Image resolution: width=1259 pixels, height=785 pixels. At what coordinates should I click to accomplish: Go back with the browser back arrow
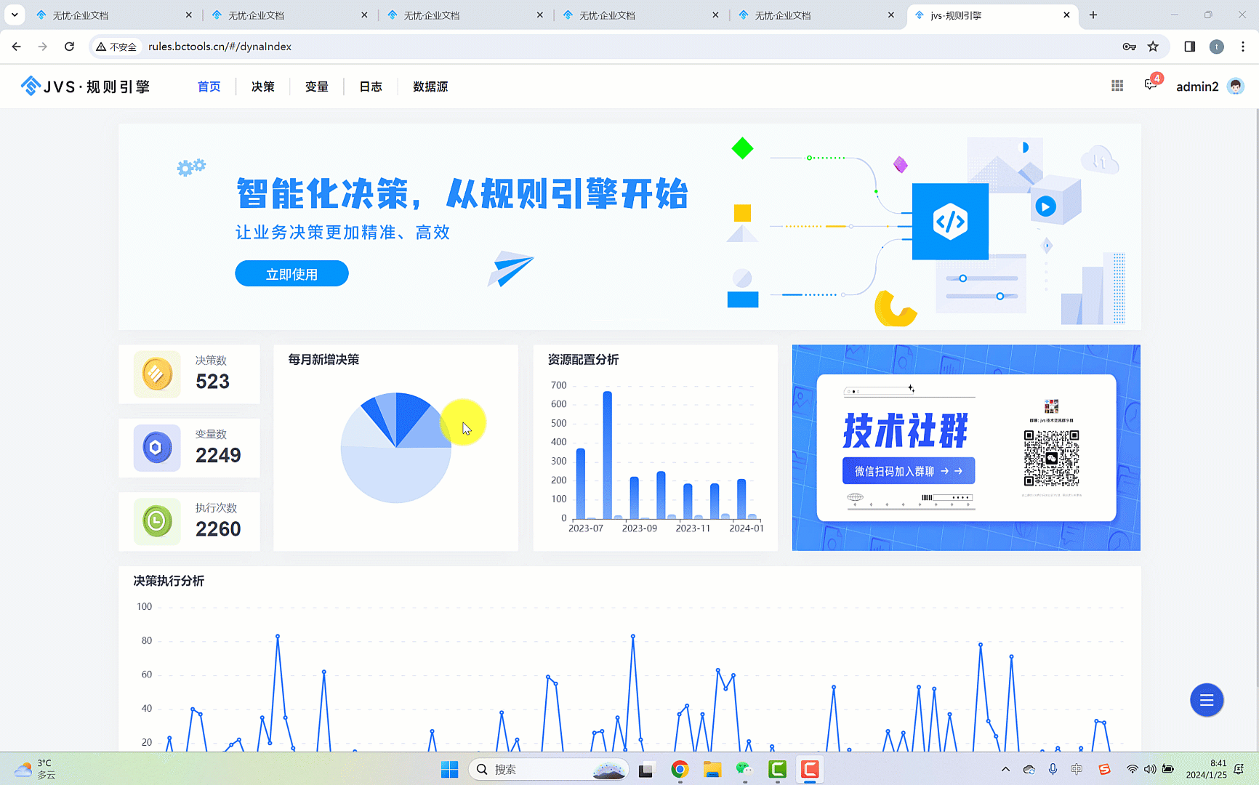coord(16,47)
